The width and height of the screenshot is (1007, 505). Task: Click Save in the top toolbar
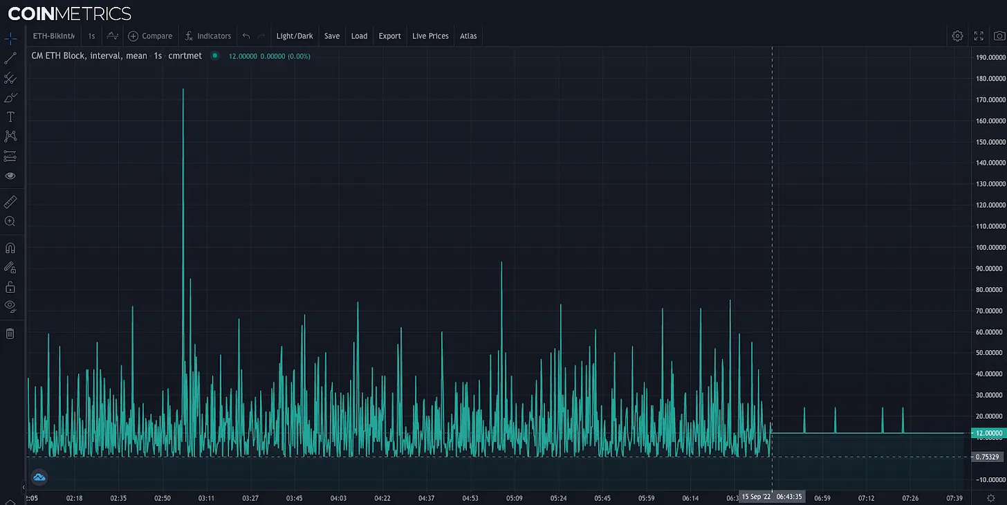click(x=332, y=36)
